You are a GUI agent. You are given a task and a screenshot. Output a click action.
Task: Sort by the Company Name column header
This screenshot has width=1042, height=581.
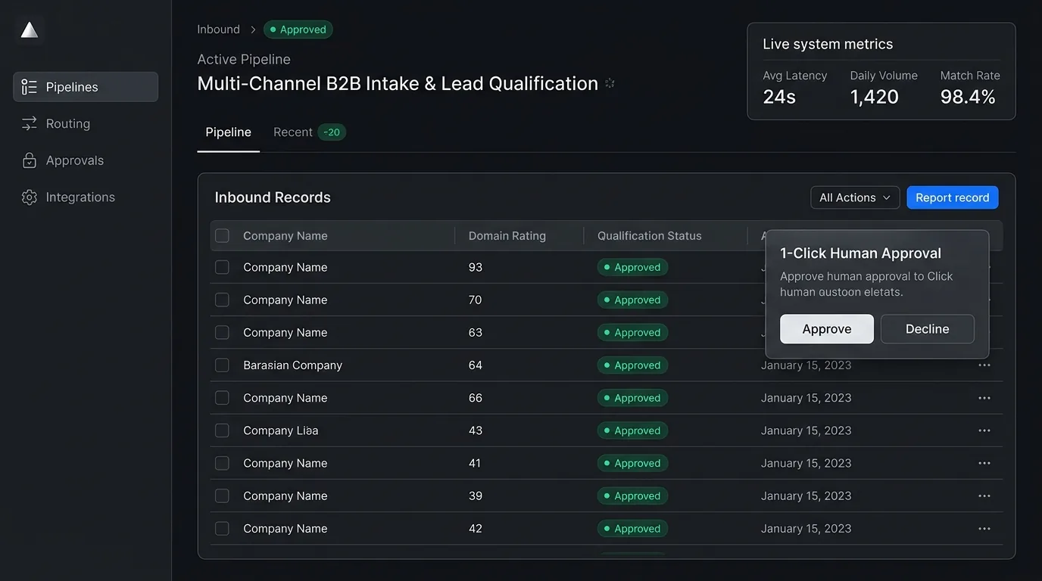click(285, 236)
